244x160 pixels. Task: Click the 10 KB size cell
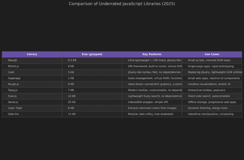pyautogui.click(x=92, y=96)
